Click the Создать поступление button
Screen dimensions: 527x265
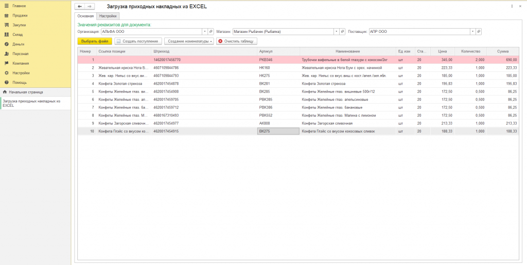[137, 41]
